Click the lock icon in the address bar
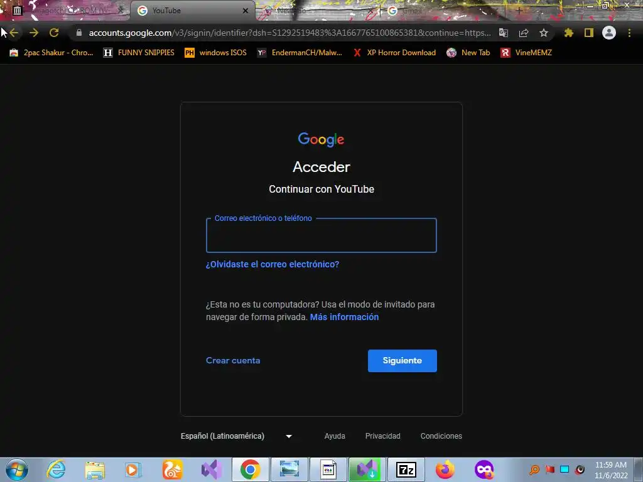Screen dimensions: 643x482 pos(79,33)
